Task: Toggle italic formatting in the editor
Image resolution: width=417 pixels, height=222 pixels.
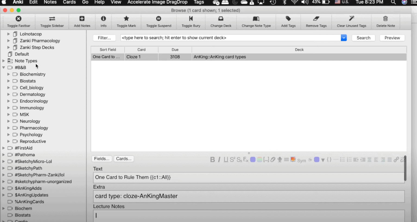Action: click(x=219, y=159)
